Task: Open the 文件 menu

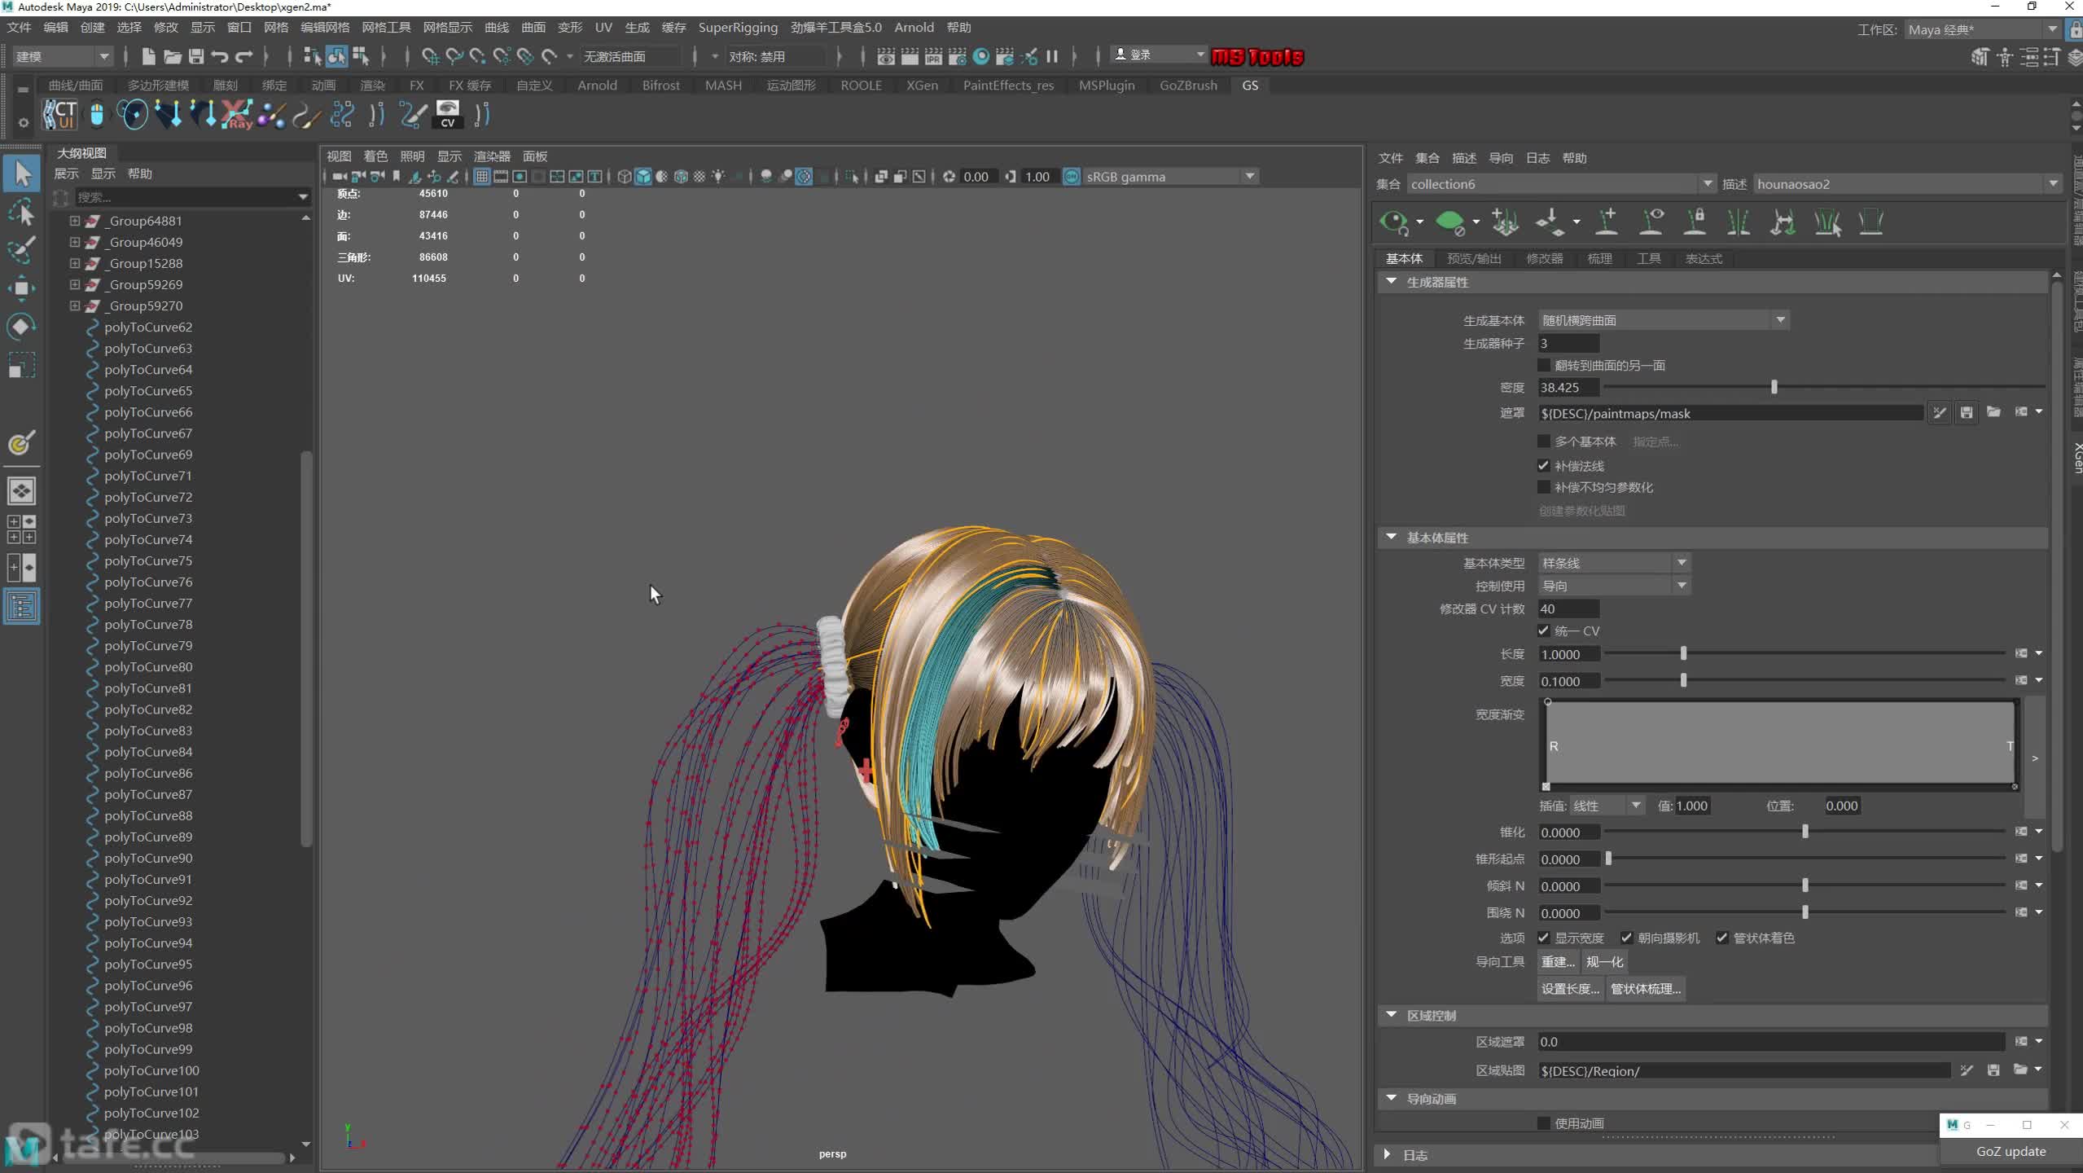Action: coord(19,27)
